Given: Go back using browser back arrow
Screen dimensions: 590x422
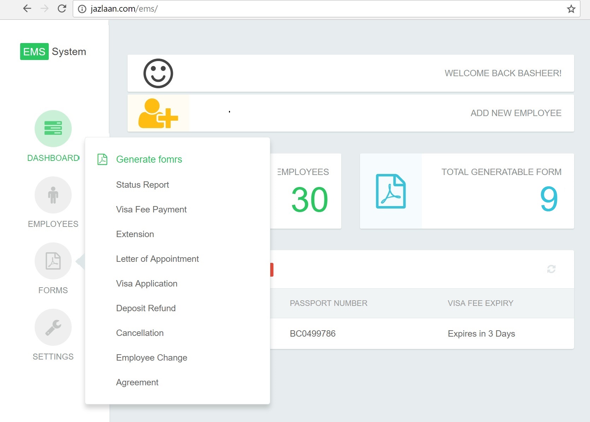Looking at the screenshot, I should [27, 9].
